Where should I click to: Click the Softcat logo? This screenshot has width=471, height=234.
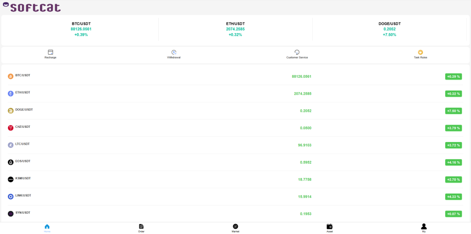pyautogui.click(x=32, y=7)
